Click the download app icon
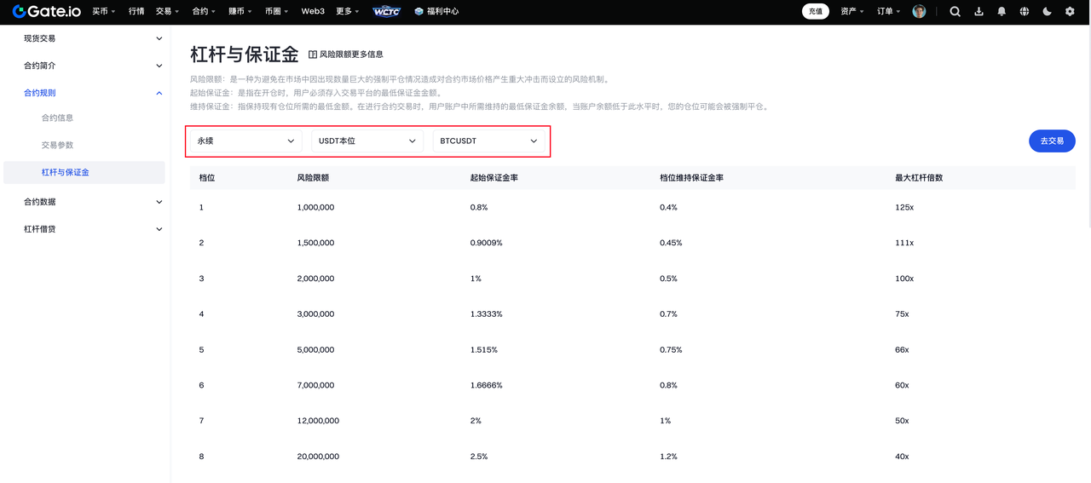This screenshot has height=483, width=1091. [978, 12]
